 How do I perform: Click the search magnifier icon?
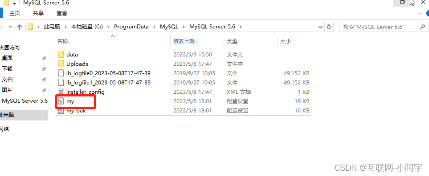pos(422,27)
